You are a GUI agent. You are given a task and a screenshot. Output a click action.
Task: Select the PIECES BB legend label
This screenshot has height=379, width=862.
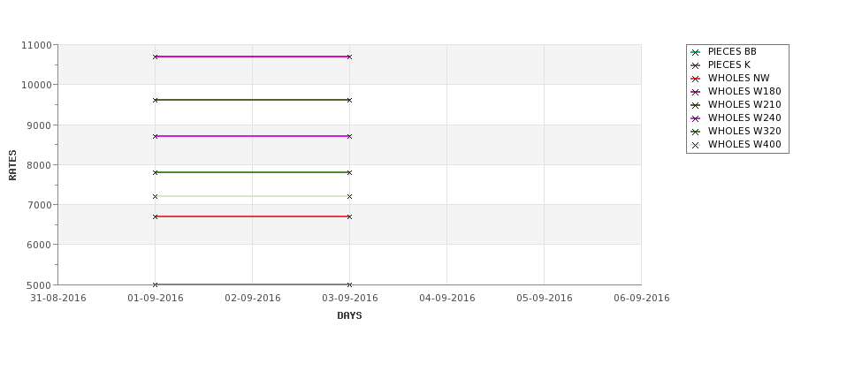[732, 51]
